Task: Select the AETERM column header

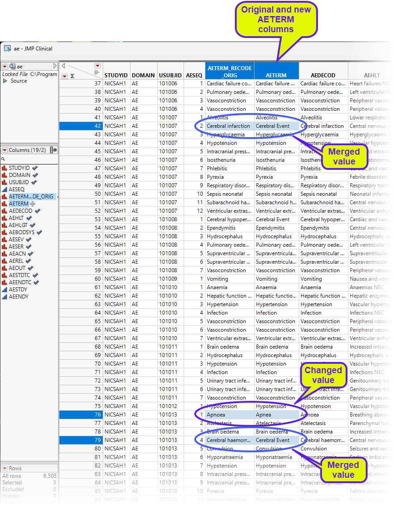Action: 276,76
